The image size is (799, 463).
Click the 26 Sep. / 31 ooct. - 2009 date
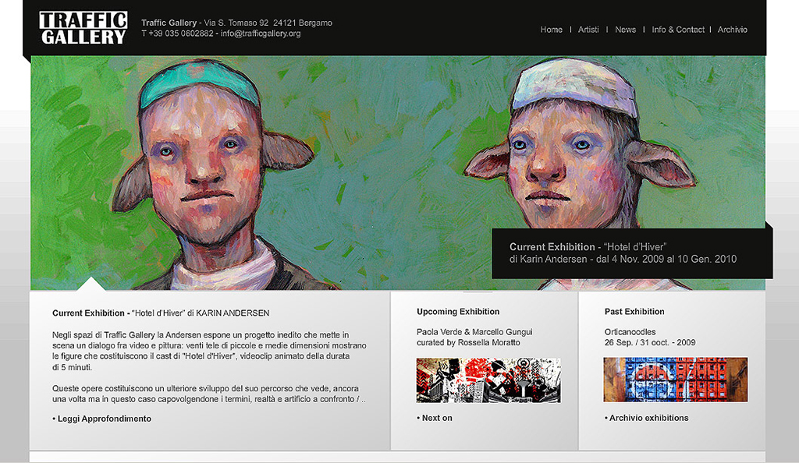tap(650, 342)
